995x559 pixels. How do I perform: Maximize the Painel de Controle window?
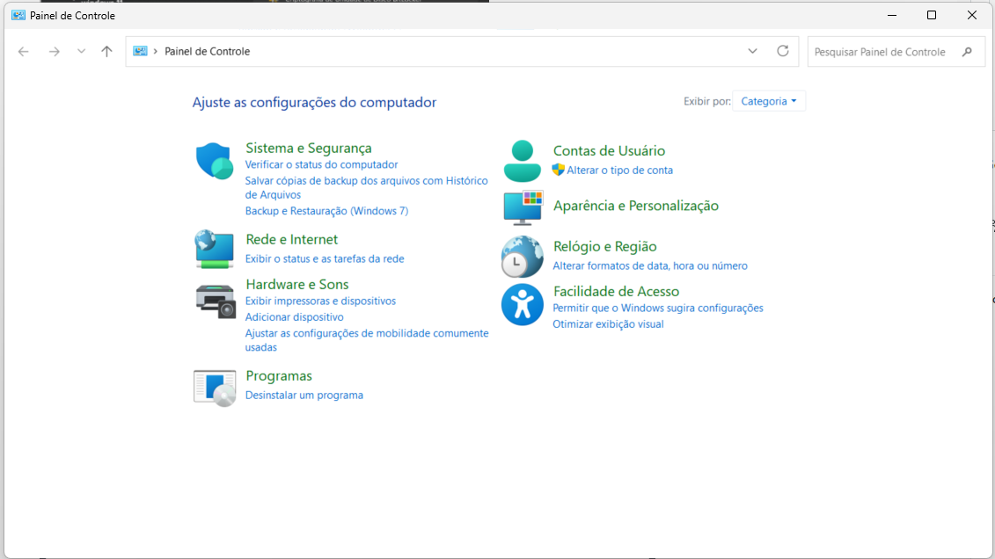click(x=932, y=15)
